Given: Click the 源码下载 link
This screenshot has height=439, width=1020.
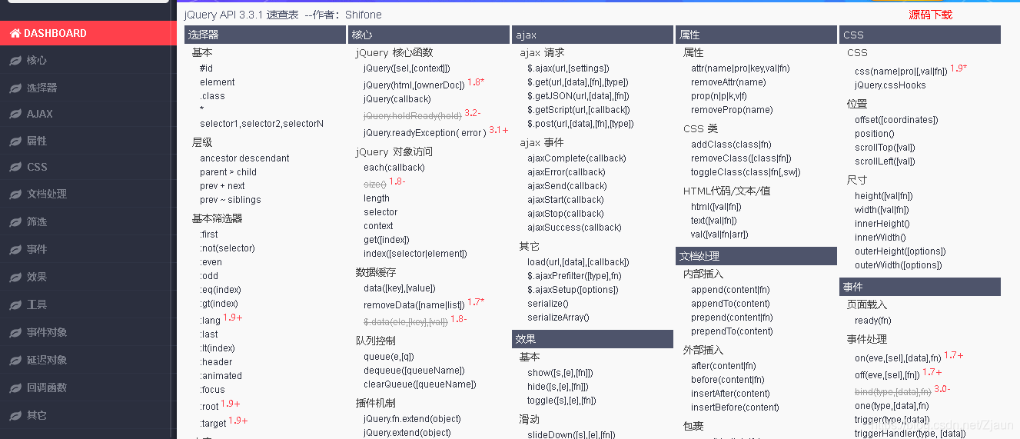Looking at the screenshot, I should (930, 15).
